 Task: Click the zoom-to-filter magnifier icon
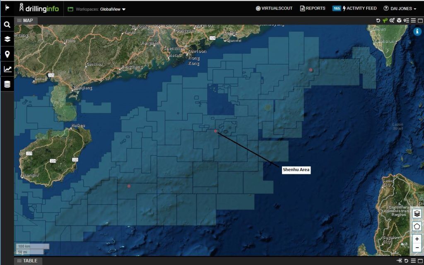392,21
